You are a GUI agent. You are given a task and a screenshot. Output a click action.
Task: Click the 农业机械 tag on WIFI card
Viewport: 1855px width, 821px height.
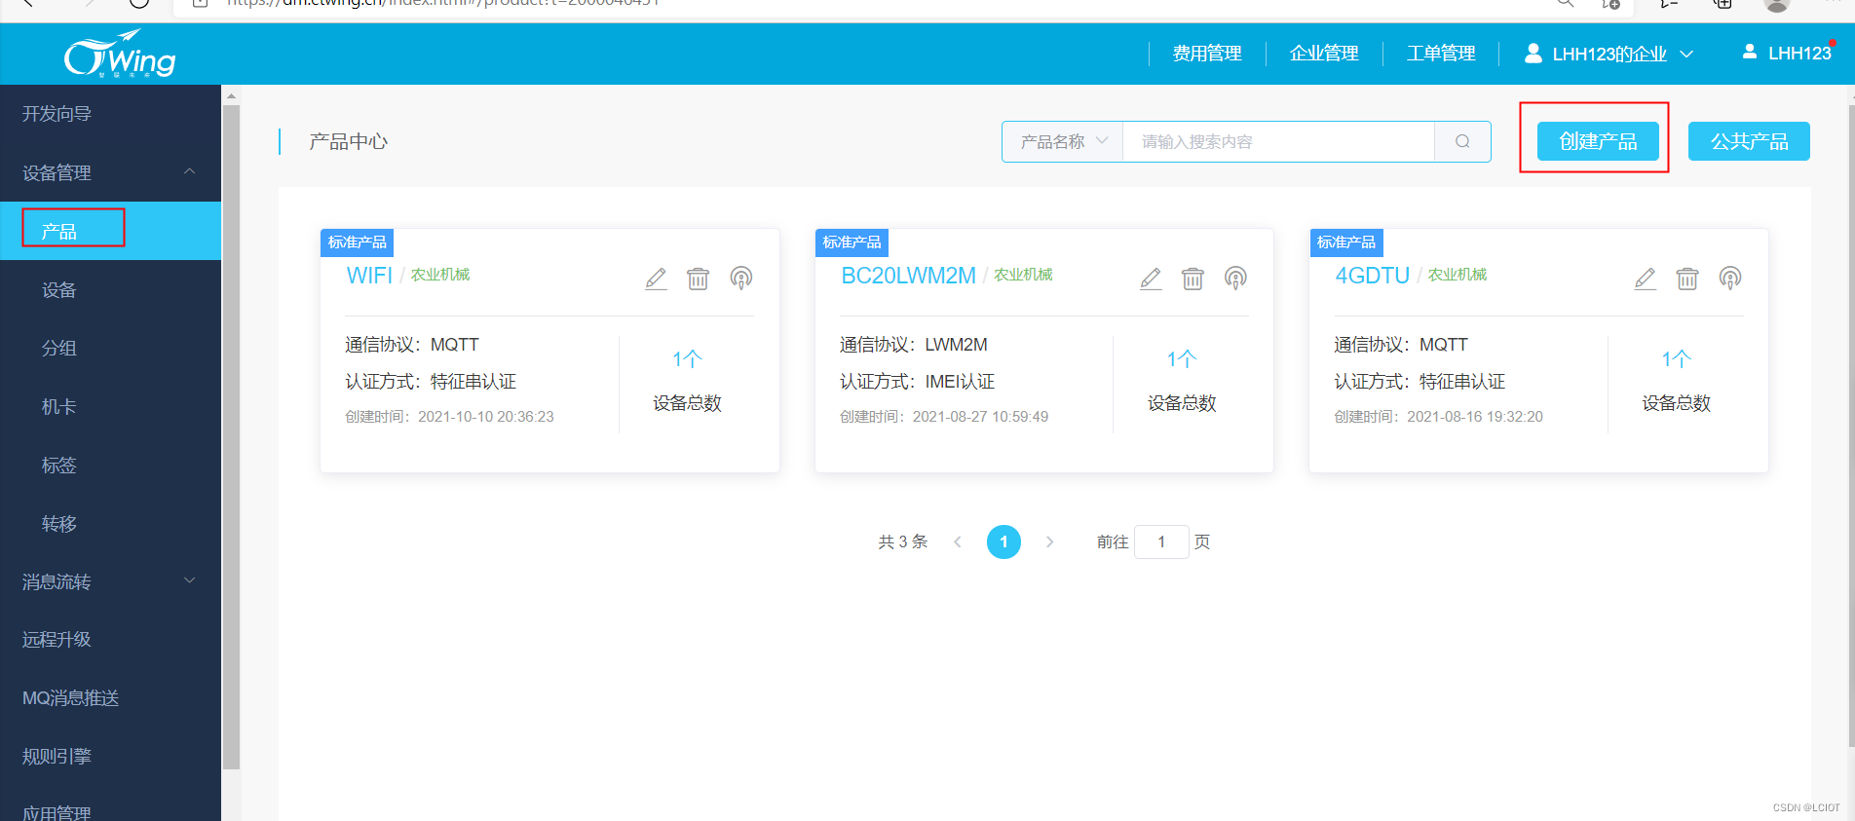(x=440, y=275)
